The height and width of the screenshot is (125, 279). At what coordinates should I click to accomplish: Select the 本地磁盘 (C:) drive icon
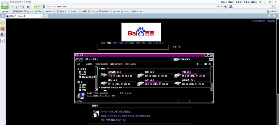[x=104, y=75]
